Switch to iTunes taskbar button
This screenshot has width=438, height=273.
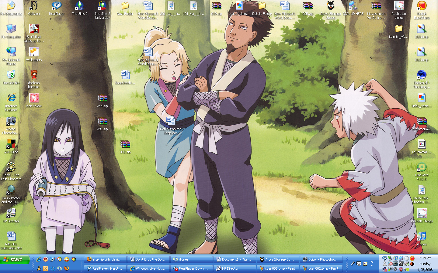point(192,259)
